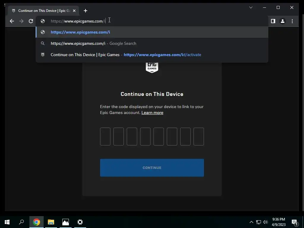The height and width of the screenshot is (228, 304).
Task: Click the Epic Games logo
Action: tap(152, 67)
